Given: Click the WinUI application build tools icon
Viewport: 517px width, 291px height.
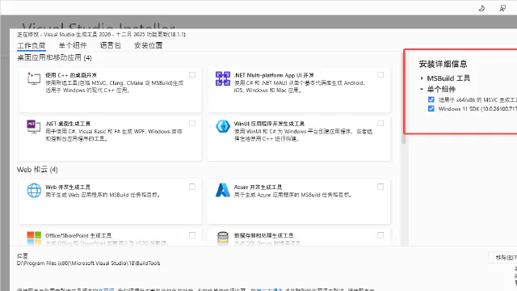Looking at the screenshot, I should (223, 126).
